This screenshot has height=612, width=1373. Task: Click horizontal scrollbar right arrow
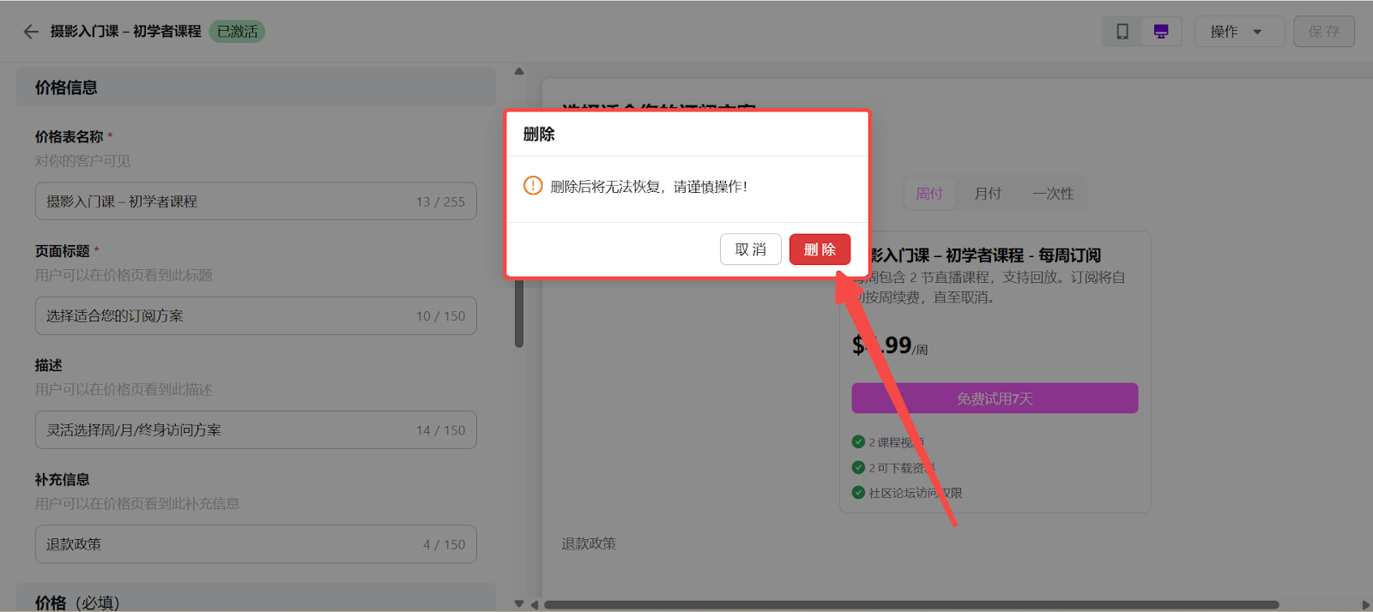[x=1365, y=604]
